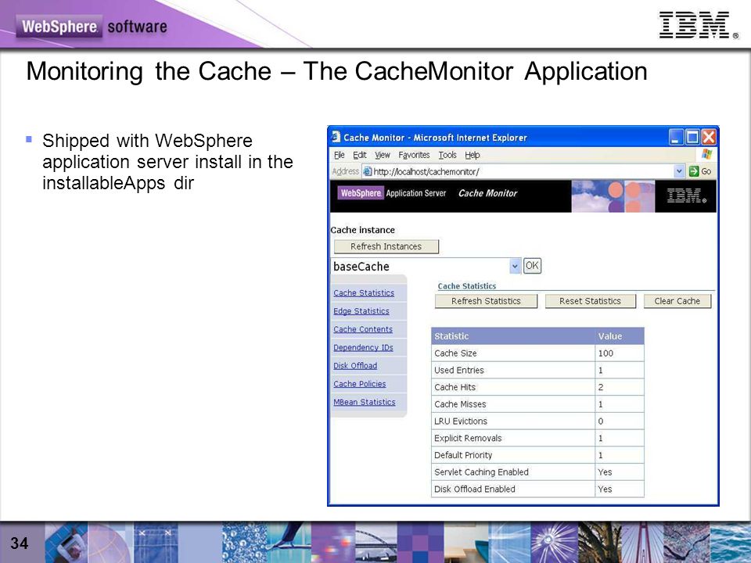Open the Cache Contents link
The image size is (751, 563).
(363, 329)
